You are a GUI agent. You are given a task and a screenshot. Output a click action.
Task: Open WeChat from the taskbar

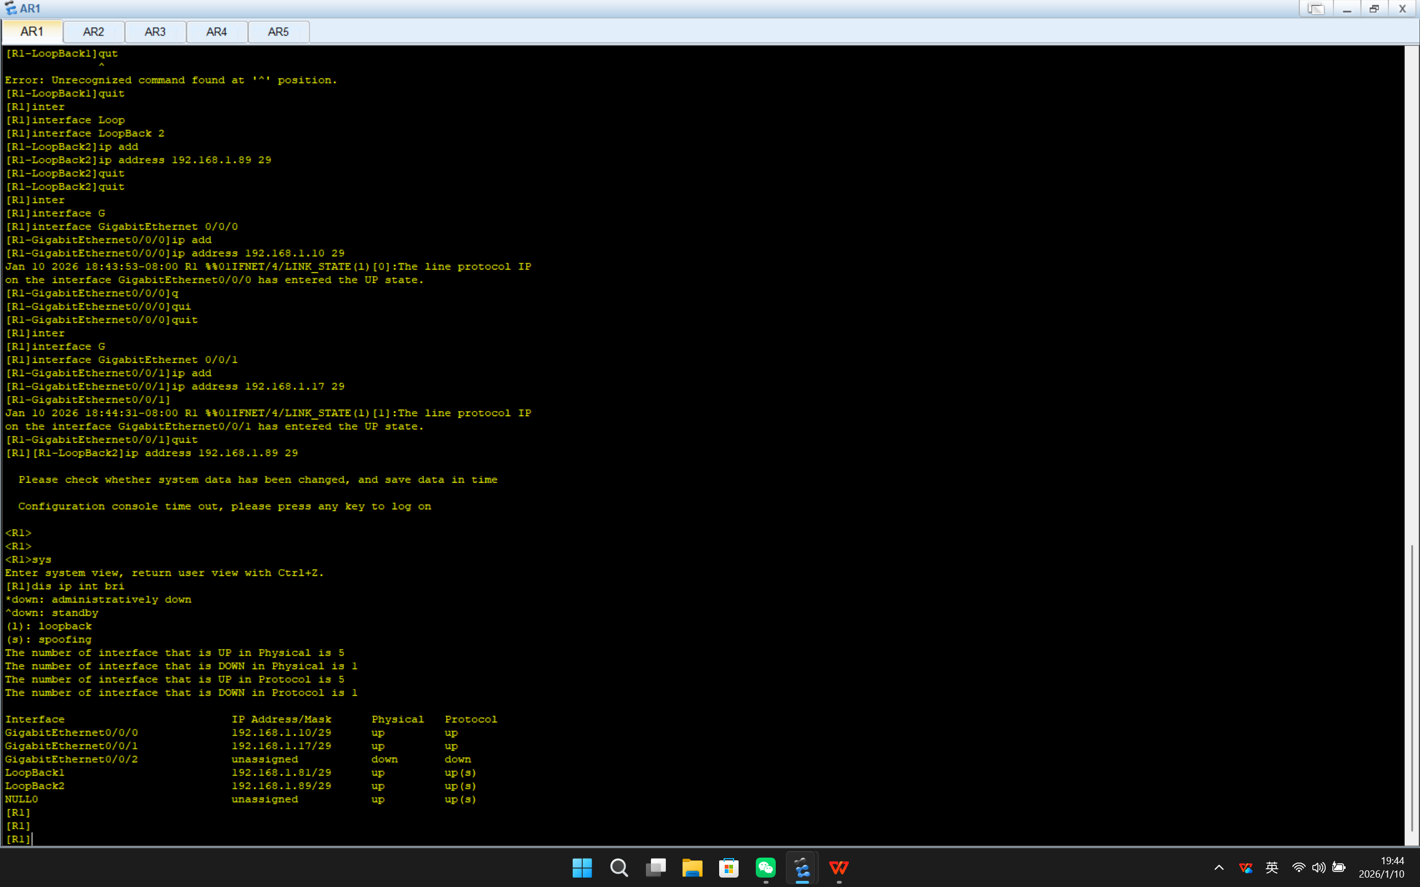tap(766, 868)
